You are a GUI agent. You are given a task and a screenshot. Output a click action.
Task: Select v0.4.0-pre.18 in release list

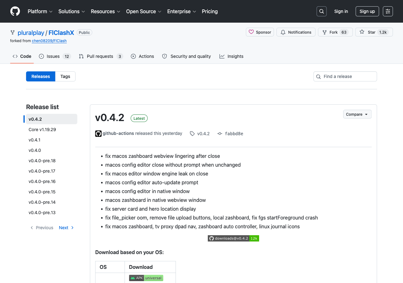[52, 161]
